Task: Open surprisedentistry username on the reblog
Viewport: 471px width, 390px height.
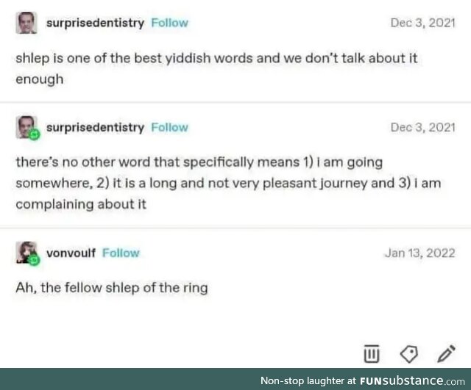Action: 95,128
